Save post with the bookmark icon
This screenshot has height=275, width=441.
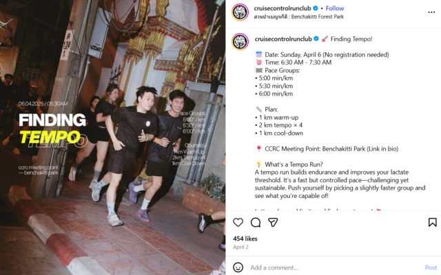coord(432,223)
